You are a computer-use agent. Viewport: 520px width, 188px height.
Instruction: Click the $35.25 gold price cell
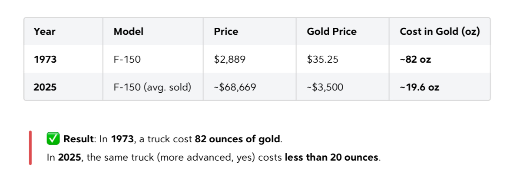322,60
